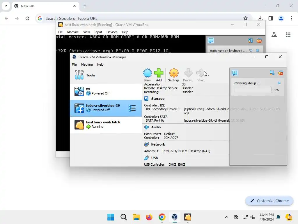Select fedora-silverblue-39 virtual machine
The image size is (298, 224).
(x=106, y=108)
